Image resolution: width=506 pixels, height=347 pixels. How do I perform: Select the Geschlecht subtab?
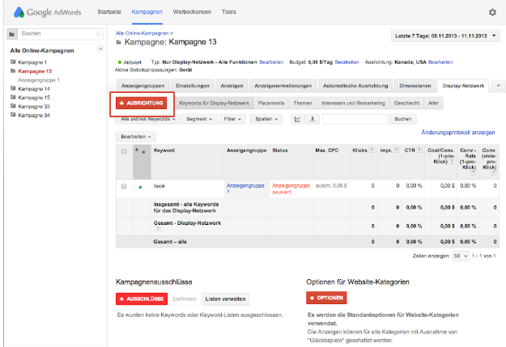pyautogui.click(x=406, y=104)
